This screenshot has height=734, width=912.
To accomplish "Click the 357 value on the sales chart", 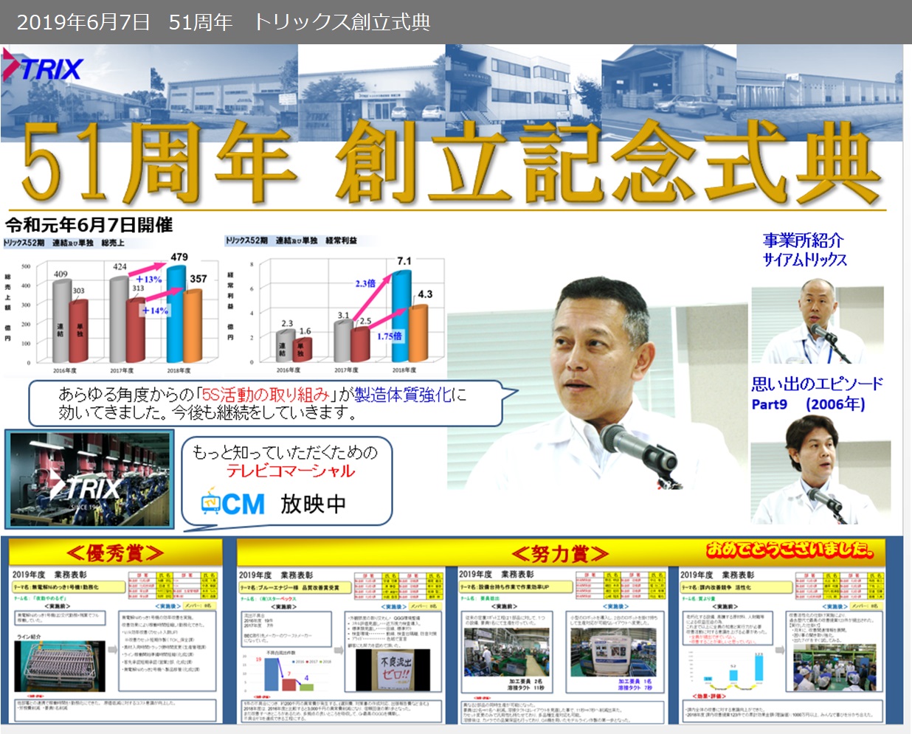I will (198, 279).
